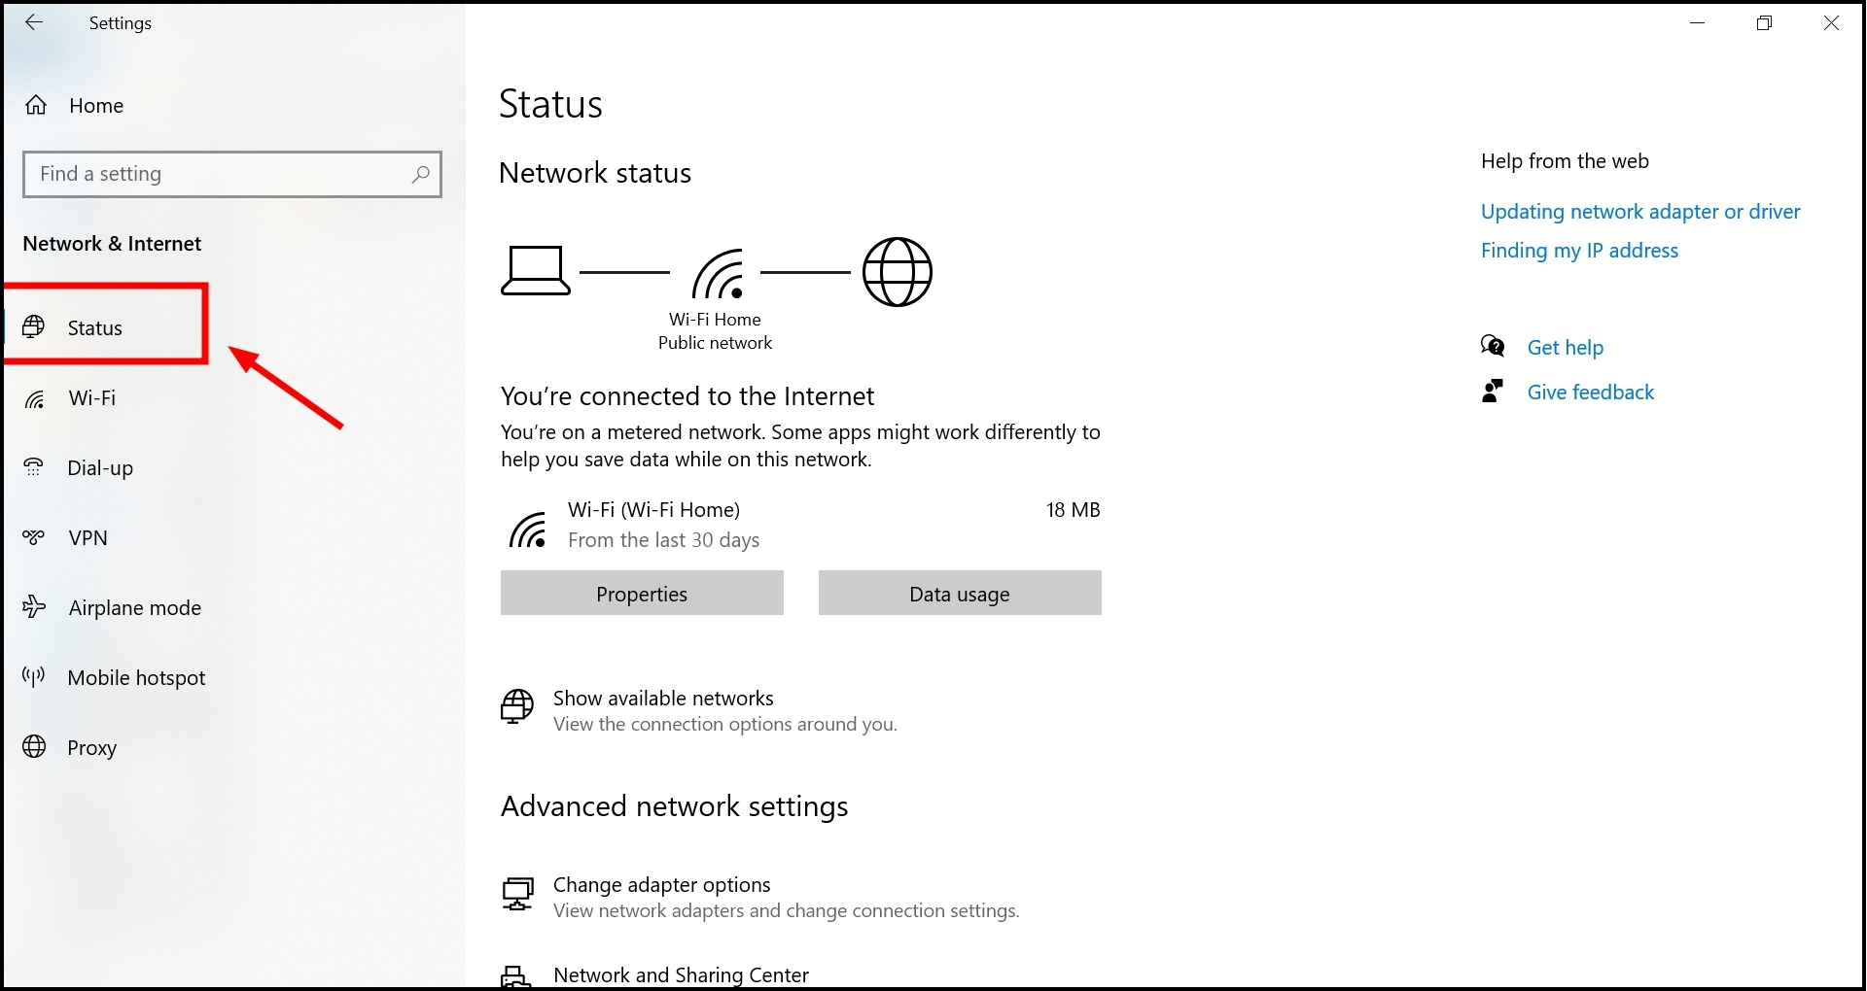Open Finding my IP address link
This screenshot has width=1867, height=991.
pyautogui.click(x=1579, y=251)
